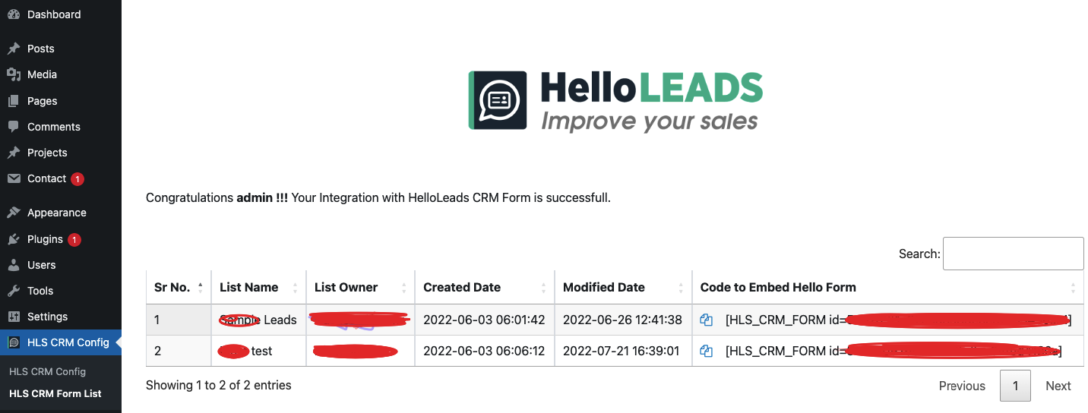1088x413 pixels.
Task: Click the HelloLeads logo image
Action: 615,101
